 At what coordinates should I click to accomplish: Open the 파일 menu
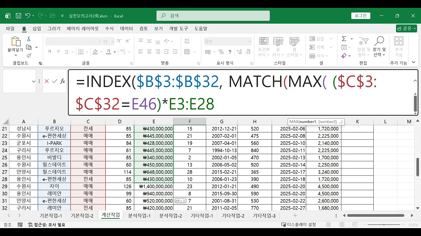coord(10,29)
